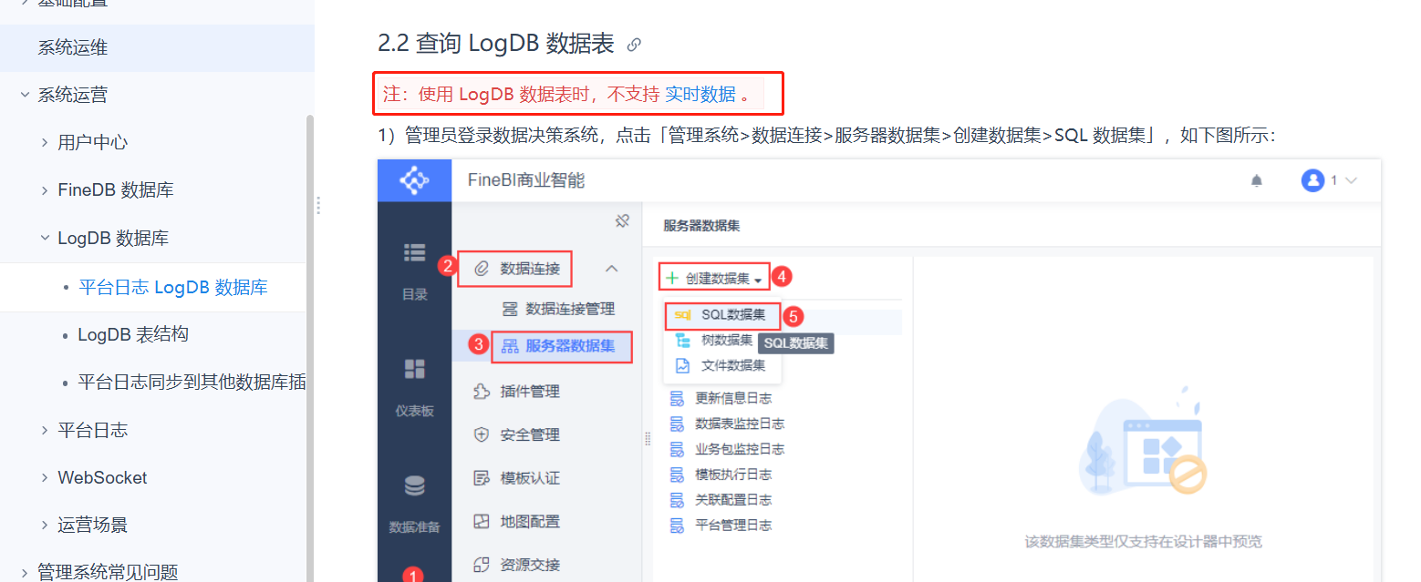Select the 关联配置日志 dataset

(x=721, y=500)
